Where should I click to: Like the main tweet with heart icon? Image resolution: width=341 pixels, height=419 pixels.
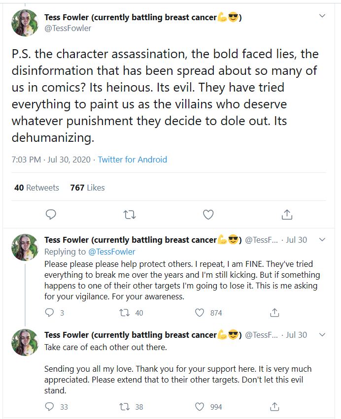(x=208, y=214)
